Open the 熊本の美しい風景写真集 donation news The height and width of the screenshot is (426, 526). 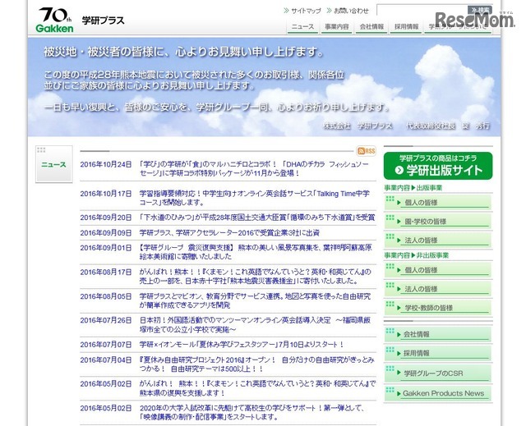[256, 252]
